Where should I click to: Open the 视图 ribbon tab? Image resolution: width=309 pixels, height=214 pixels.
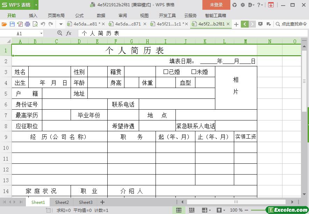pyautogui.click(x=144, y=16)
